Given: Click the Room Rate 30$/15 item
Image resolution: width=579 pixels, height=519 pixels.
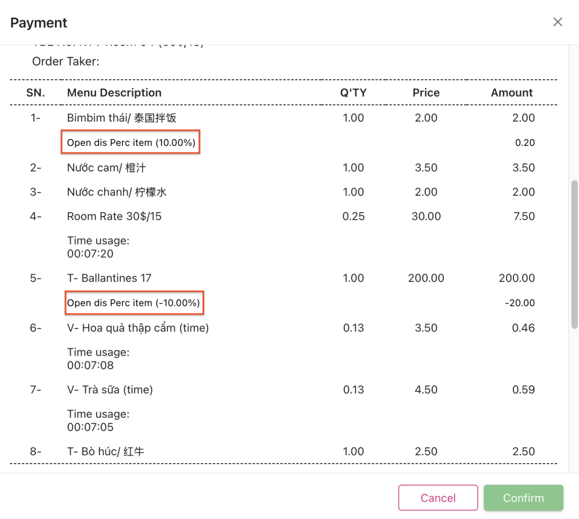Looking at the screenshot, I should coord(114,217).
